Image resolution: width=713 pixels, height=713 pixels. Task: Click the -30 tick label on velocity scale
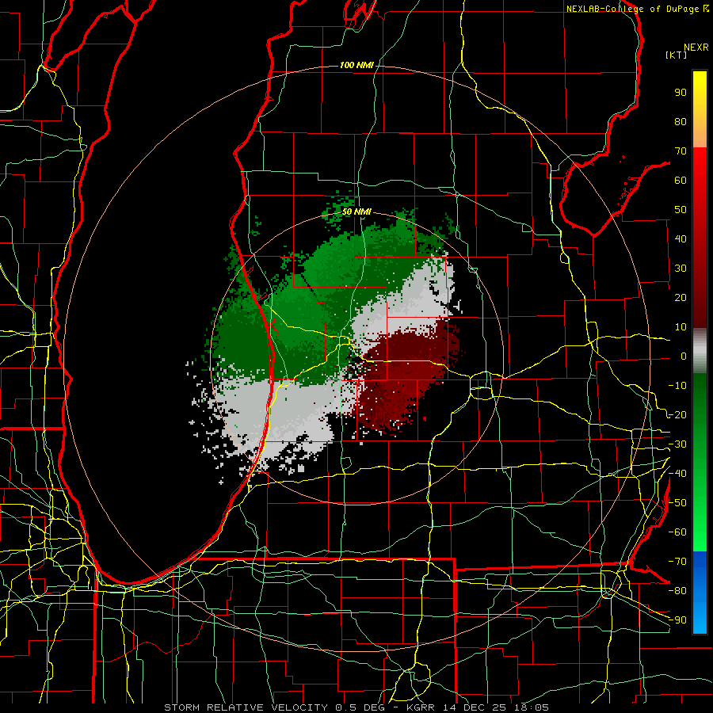pyautogui.click(x=677, y=444)
